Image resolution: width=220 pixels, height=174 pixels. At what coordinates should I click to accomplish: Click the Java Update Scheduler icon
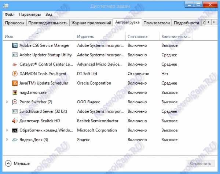click(x=15, y=83)
